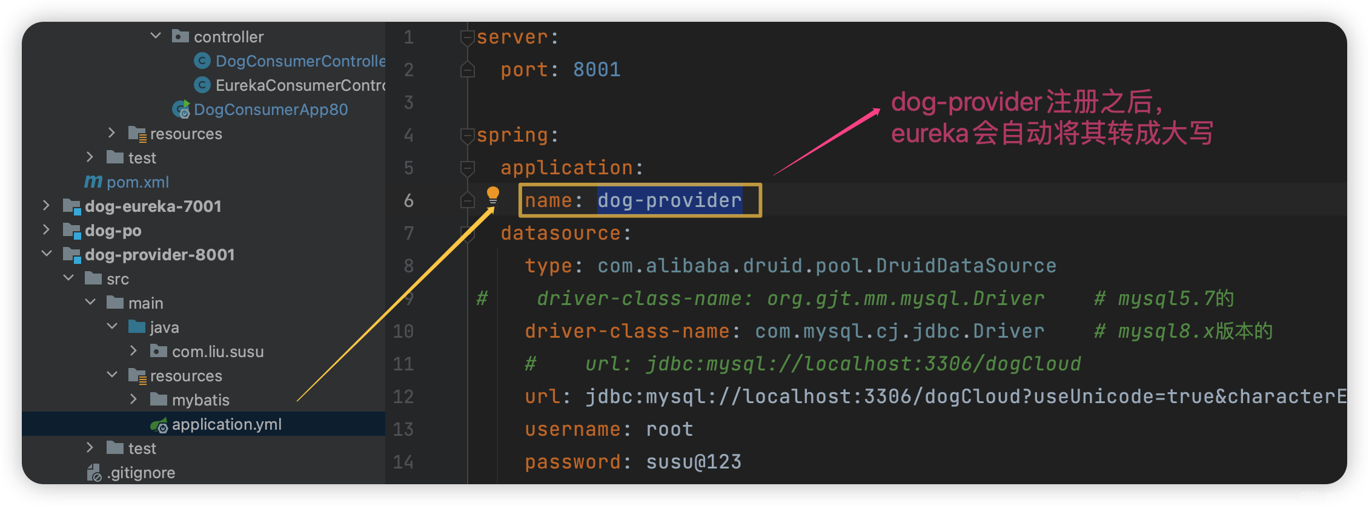Click the Maven icon next to pom.xml

click(x=93, y=181)
